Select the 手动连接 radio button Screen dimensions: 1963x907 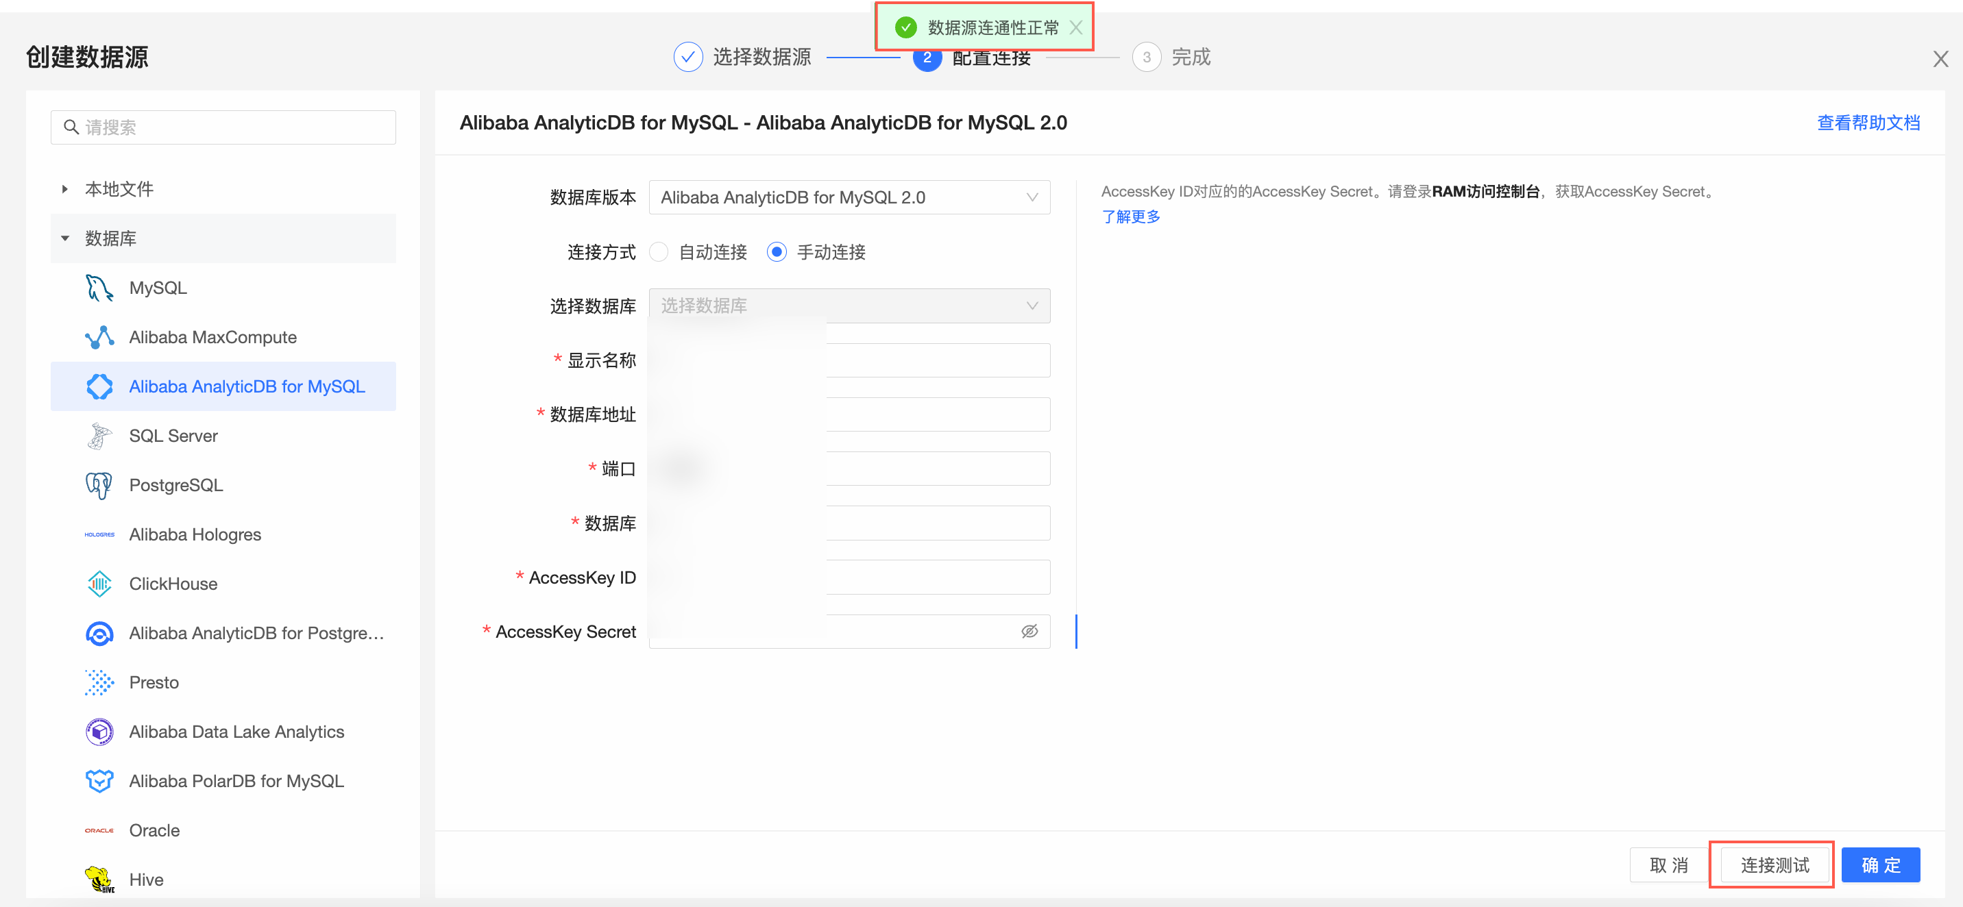[x=777, y=252]
